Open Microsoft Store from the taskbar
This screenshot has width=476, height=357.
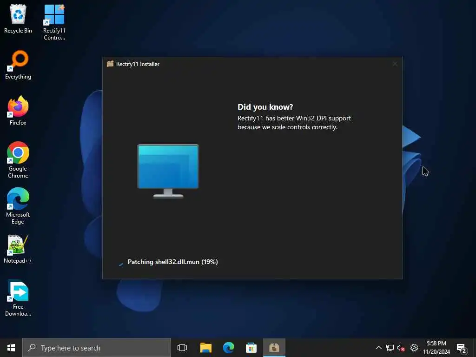click(x=251, y=348)
